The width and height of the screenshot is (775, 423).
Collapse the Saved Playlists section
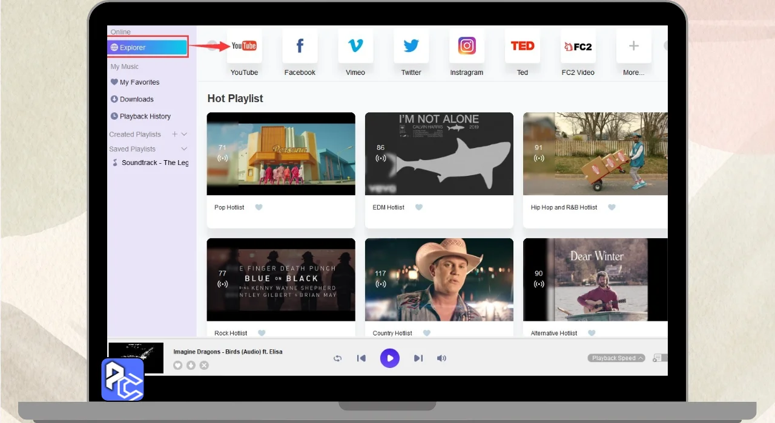[185, 149]
